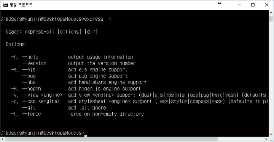This screenshot has height=142, width=274.
Task: Click the empty vertical scrollbar track below thumb
Action: click(x=271, y=76)
